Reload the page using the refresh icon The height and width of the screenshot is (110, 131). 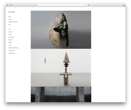(85, 5)
